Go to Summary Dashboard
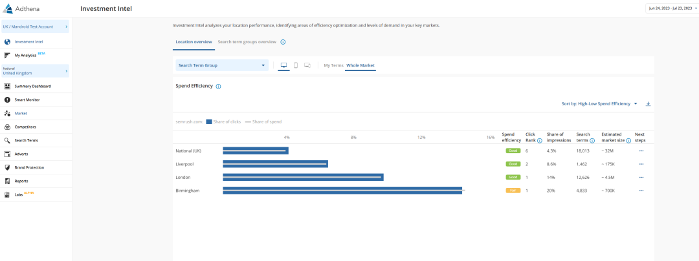Screen dimensions: 699x261 (x=32, y=87)
